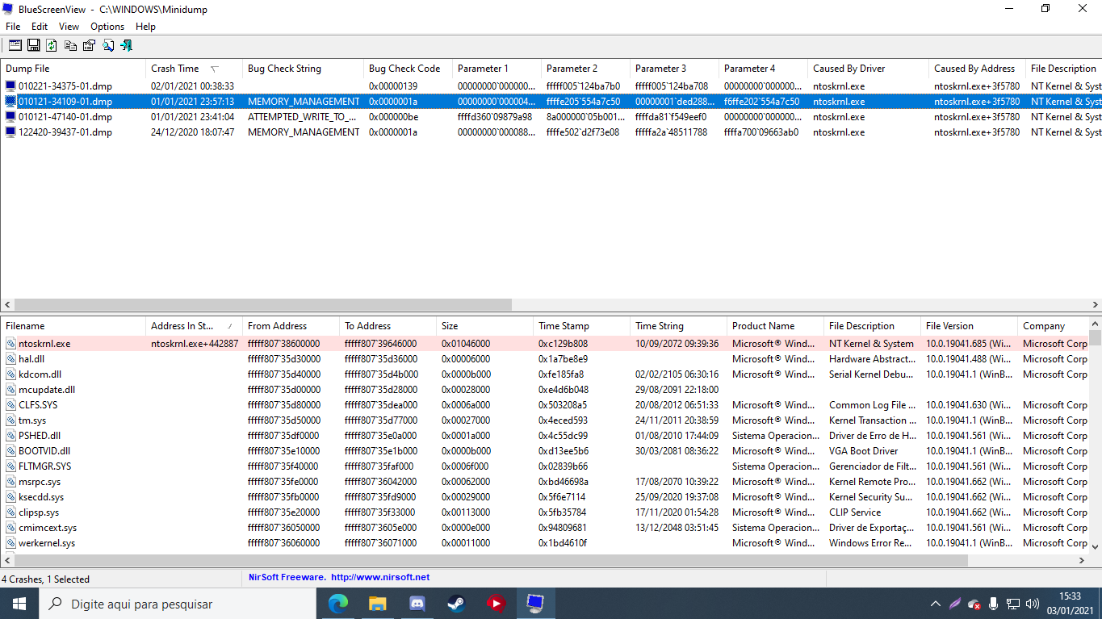Sort lower pane by Filename column
Viewport: 1102px width, 619px height.
tap(73, 326)
